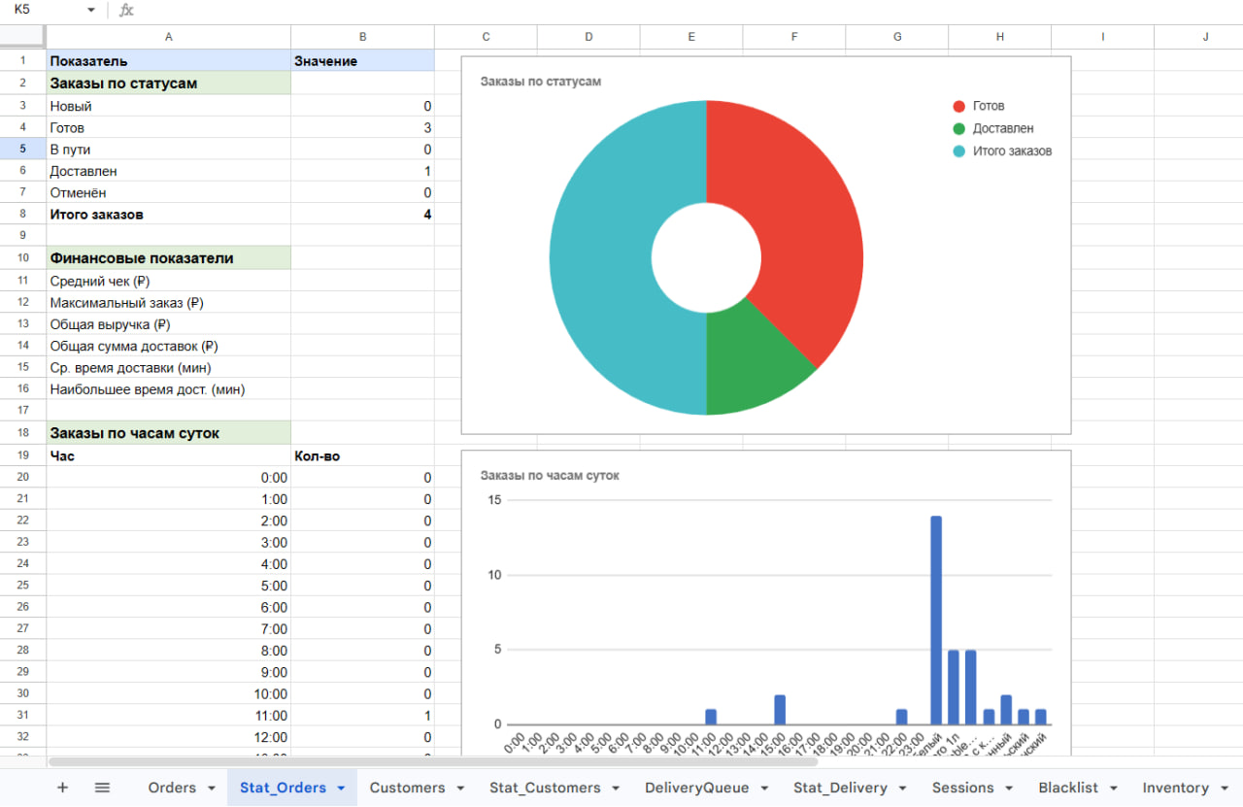Select the 'Новый' cell
This screenshot has height=807, width=1243.
(x=169, y=106)
